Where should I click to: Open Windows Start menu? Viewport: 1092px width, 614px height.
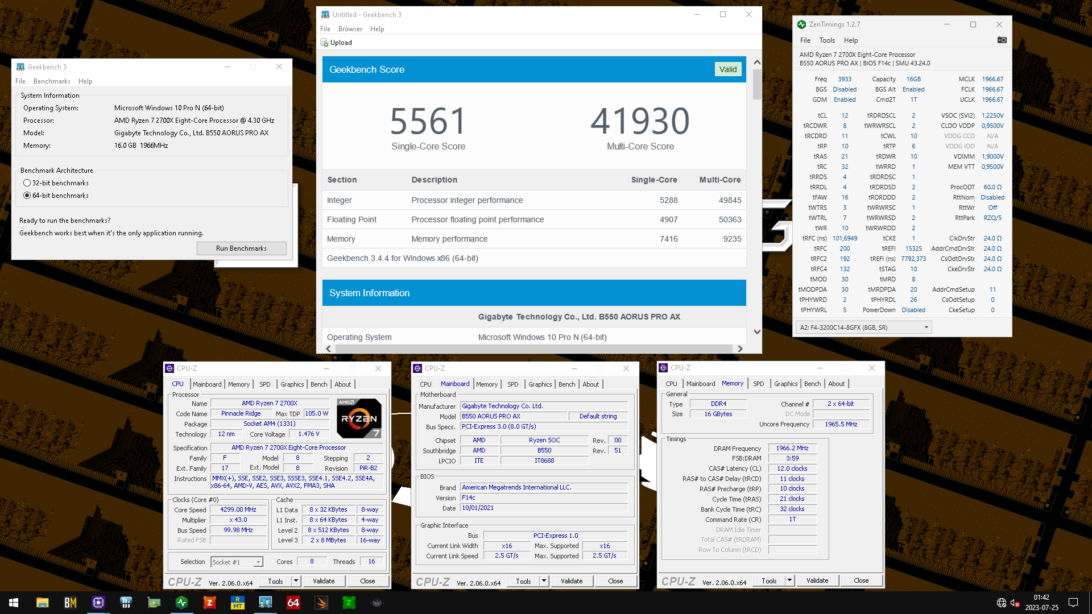[x=14, y=602]
